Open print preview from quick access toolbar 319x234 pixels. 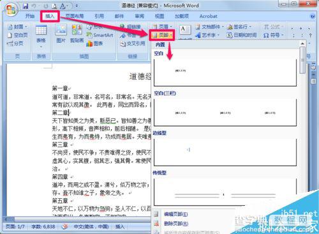(55, 6)
